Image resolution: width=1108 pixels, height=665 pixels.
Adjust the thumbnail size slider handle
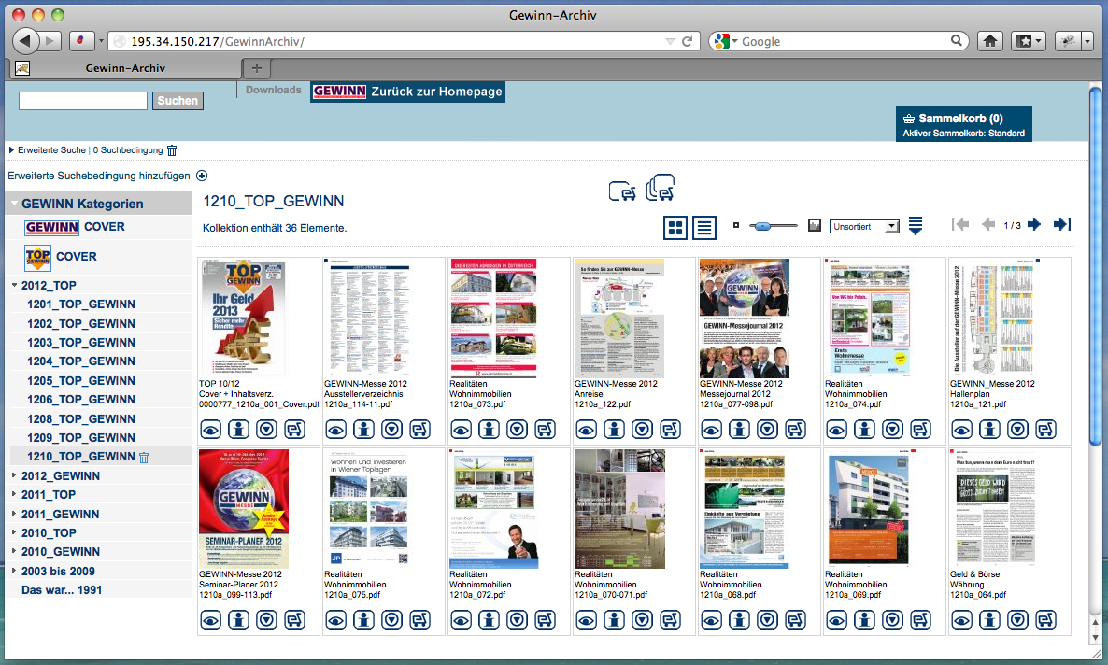coord(761,226)
